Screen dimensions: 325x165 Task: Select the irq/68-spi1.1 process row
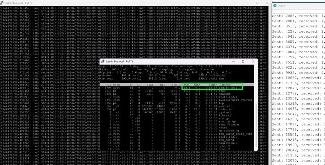click(178, 88)
